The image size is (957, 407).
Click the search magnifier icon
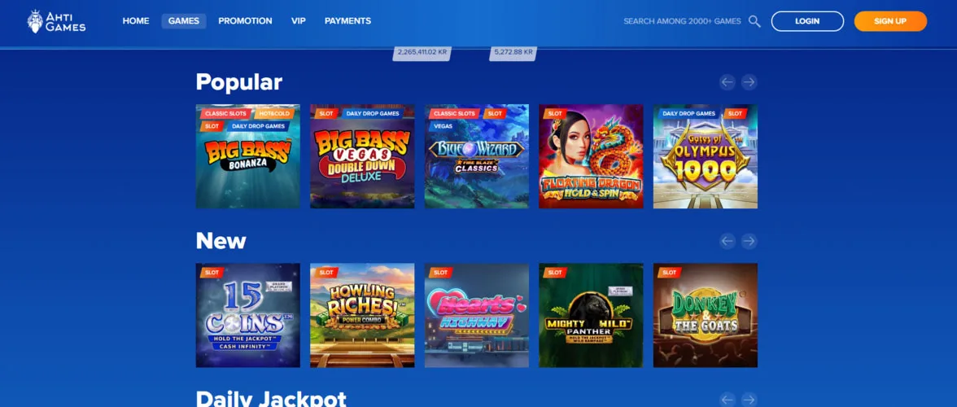tap(754, 21)
